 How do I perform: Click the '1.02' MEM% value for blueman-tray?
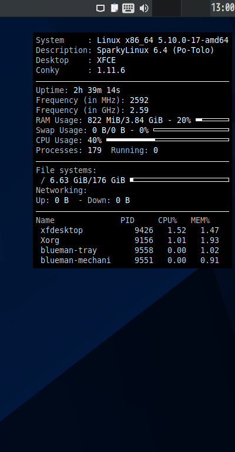point(210,250)
